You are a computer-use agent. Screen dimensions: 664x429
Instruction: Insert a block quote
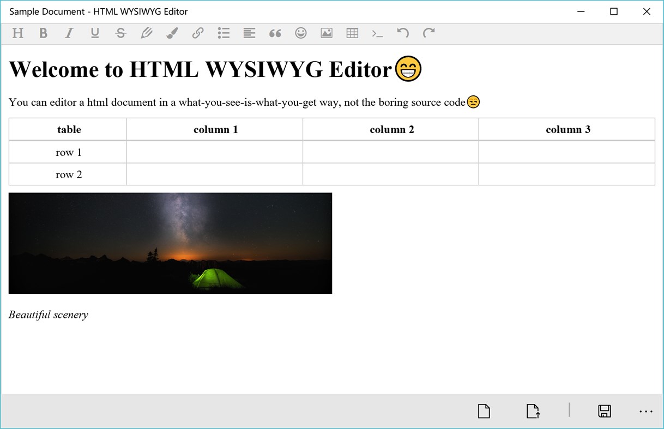[275, 33]
